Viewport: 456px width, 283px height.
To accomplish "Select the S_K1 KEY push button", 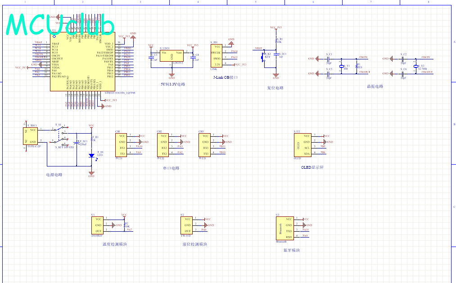I will (264, 57).
